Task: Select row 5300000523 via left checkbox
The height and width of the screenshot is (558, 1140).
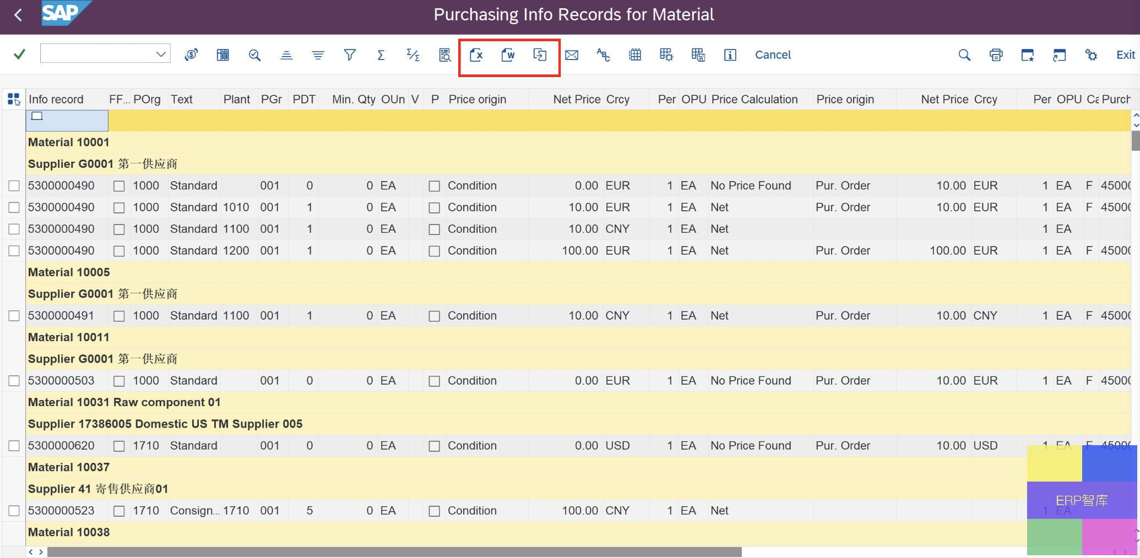Action: point(14,511)
